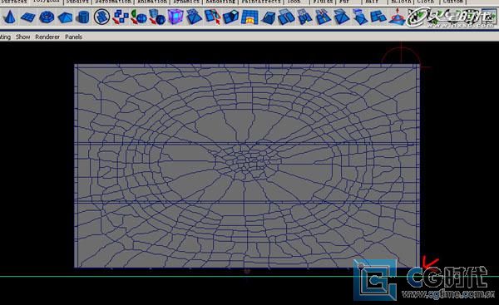Switch to the Rendering shelf tab

point(220,2)
